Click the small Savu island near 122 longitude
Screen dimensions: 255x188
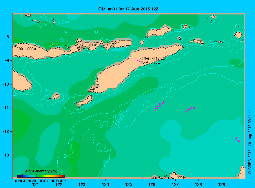coord(55,97)
